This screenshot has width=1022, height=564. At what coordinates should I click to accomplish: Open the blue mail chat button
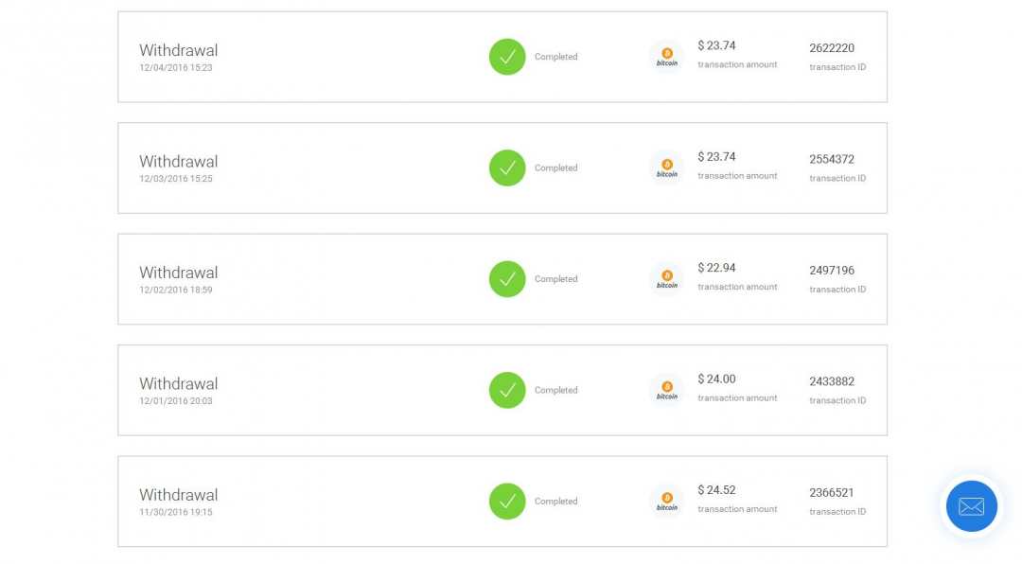pyautogui.click(x=971, y=506)
